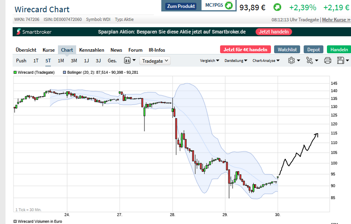Click the ISIN: DE0007472060 text
This screenshot has width=351, height=224.
click(63, 19)
